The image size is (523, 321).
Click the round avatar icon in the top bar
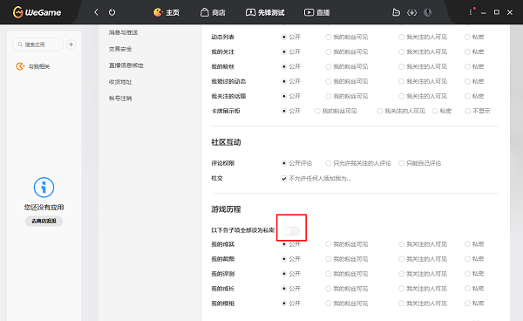coord(428,12)
